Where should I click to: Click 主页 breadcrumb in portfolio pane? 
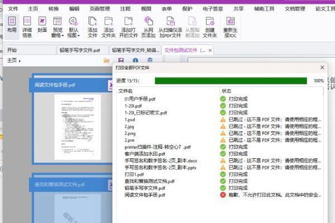(12, 60)
